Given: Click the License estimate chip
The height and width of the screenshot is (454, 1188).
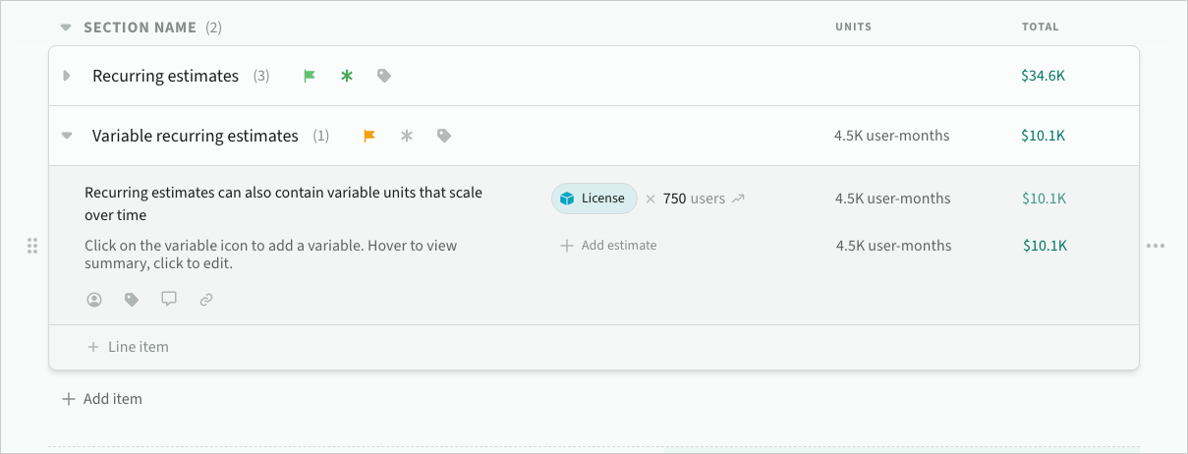Looking at the screenshot, I should click(594, 199).
